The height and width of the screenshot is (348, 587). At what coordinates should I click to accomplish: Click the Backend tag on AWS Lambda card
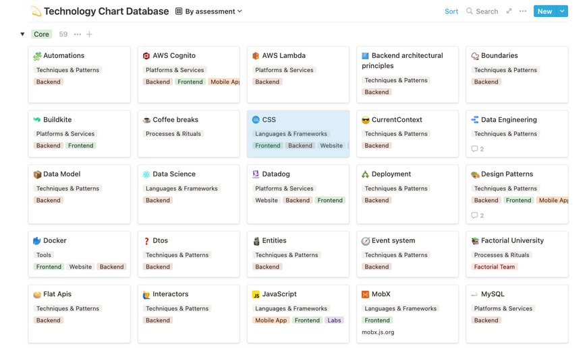pyautogui.click(x=267, y=81)
